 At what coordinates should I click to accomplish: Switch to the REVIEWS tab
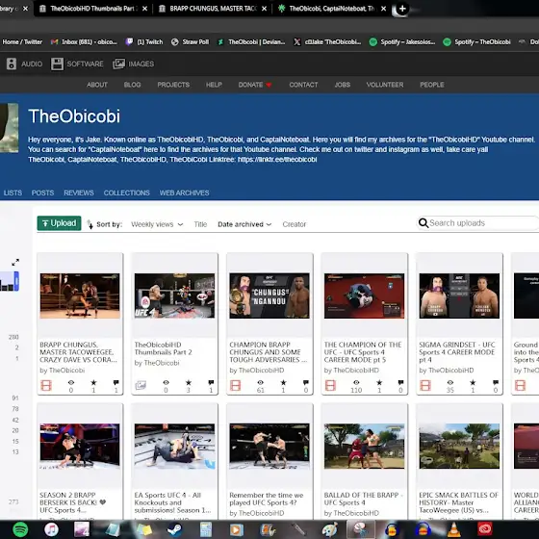point(79,192)
